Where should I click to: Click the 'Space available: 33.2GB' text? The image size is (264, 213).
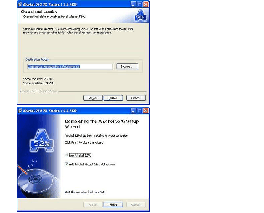click(38, 83)
